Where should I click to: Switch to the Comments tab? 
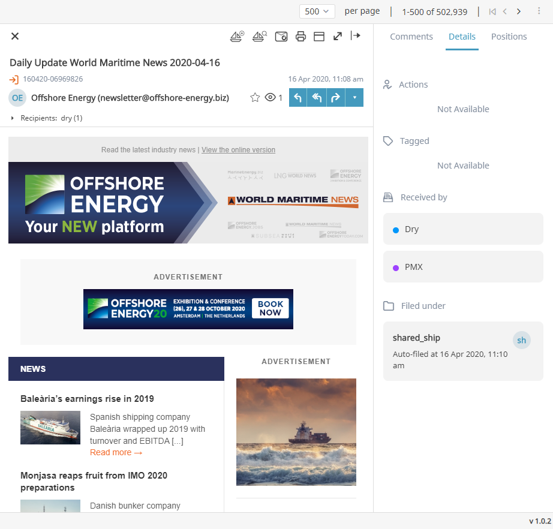point(411,37)
